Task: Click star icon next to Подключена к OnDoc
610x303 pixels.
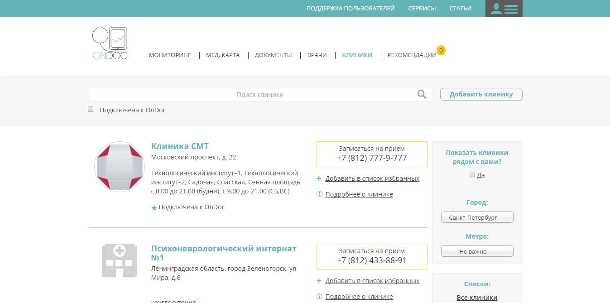Action: pyautogui.click(x=154, y=207)
